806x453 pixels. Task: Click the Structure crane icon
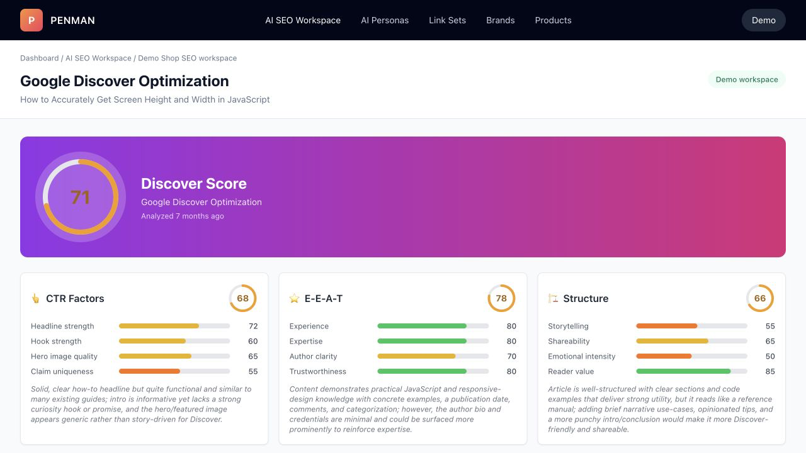(x=553, y=298)
